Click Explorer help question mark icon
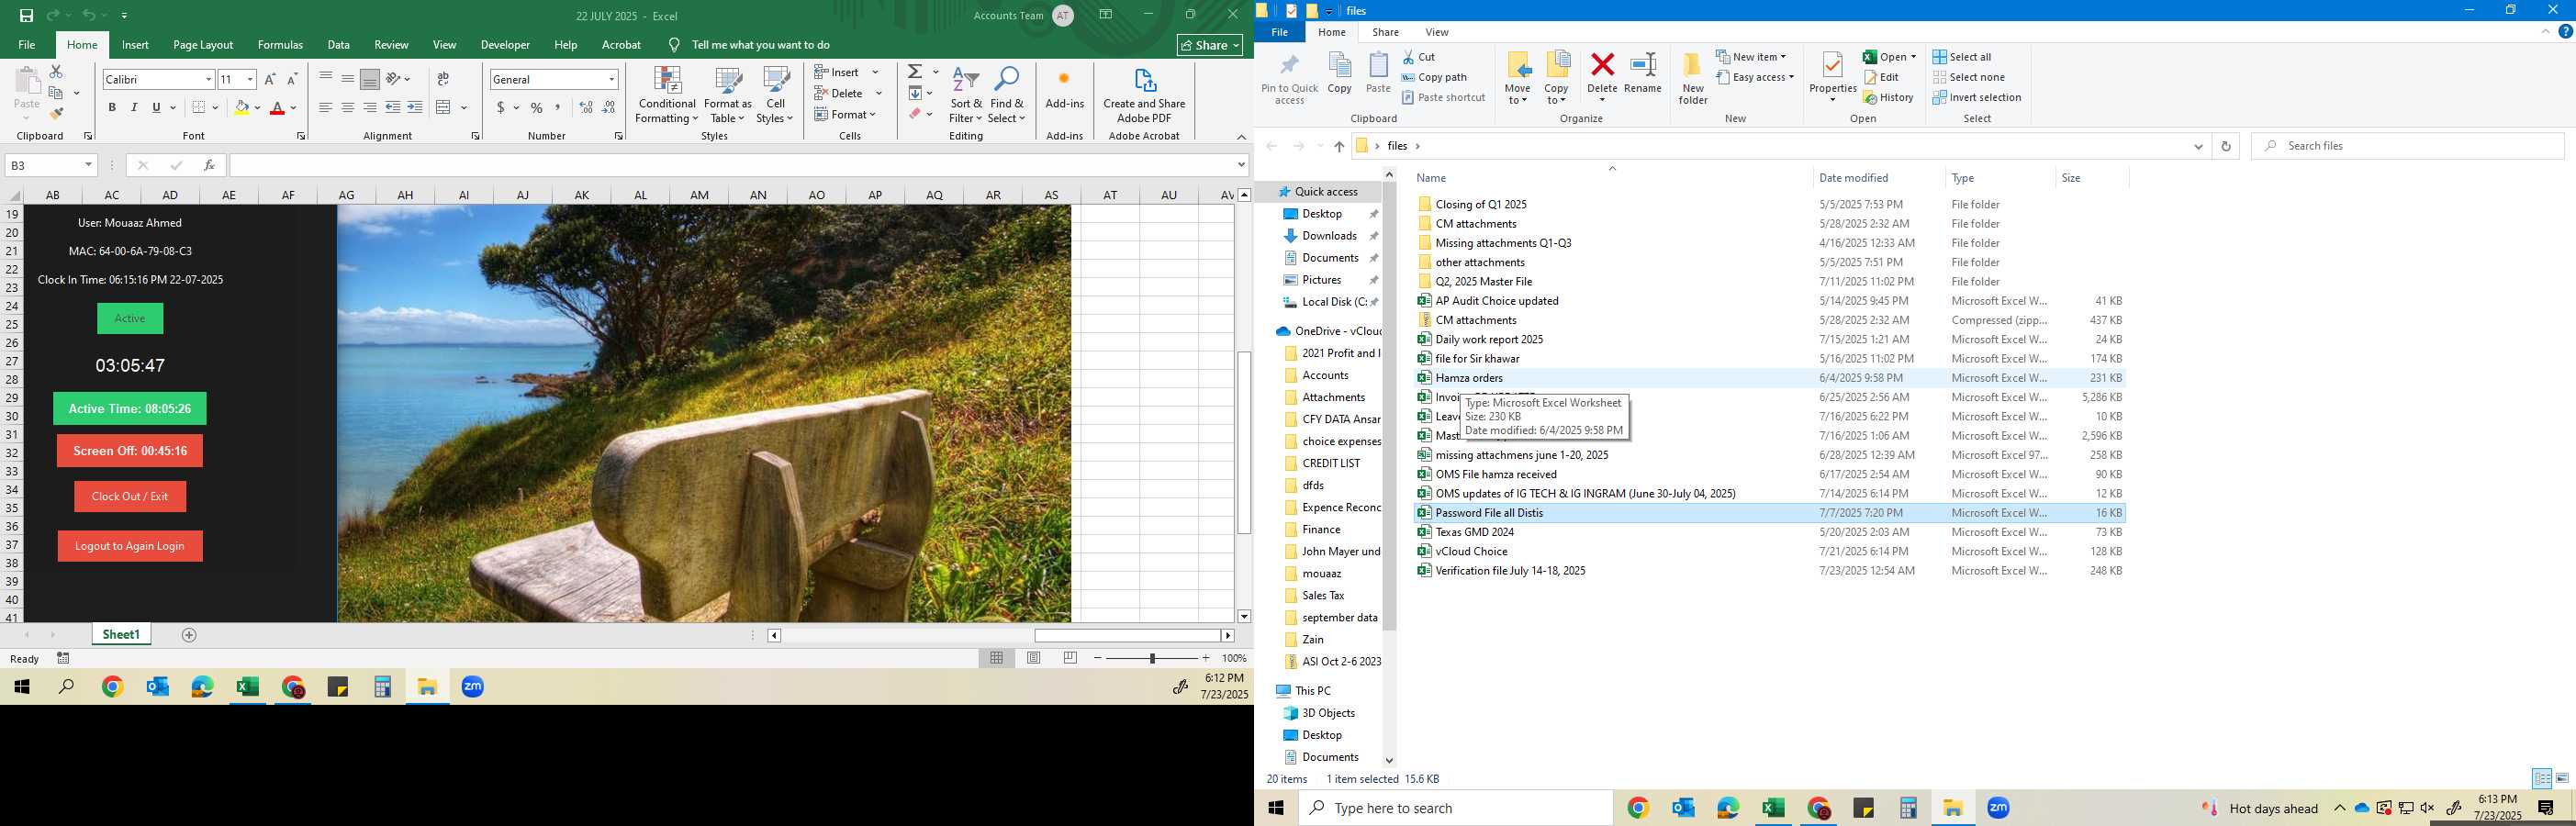The height and width of the screenshot is (826, 2576). coord(2565,32)
